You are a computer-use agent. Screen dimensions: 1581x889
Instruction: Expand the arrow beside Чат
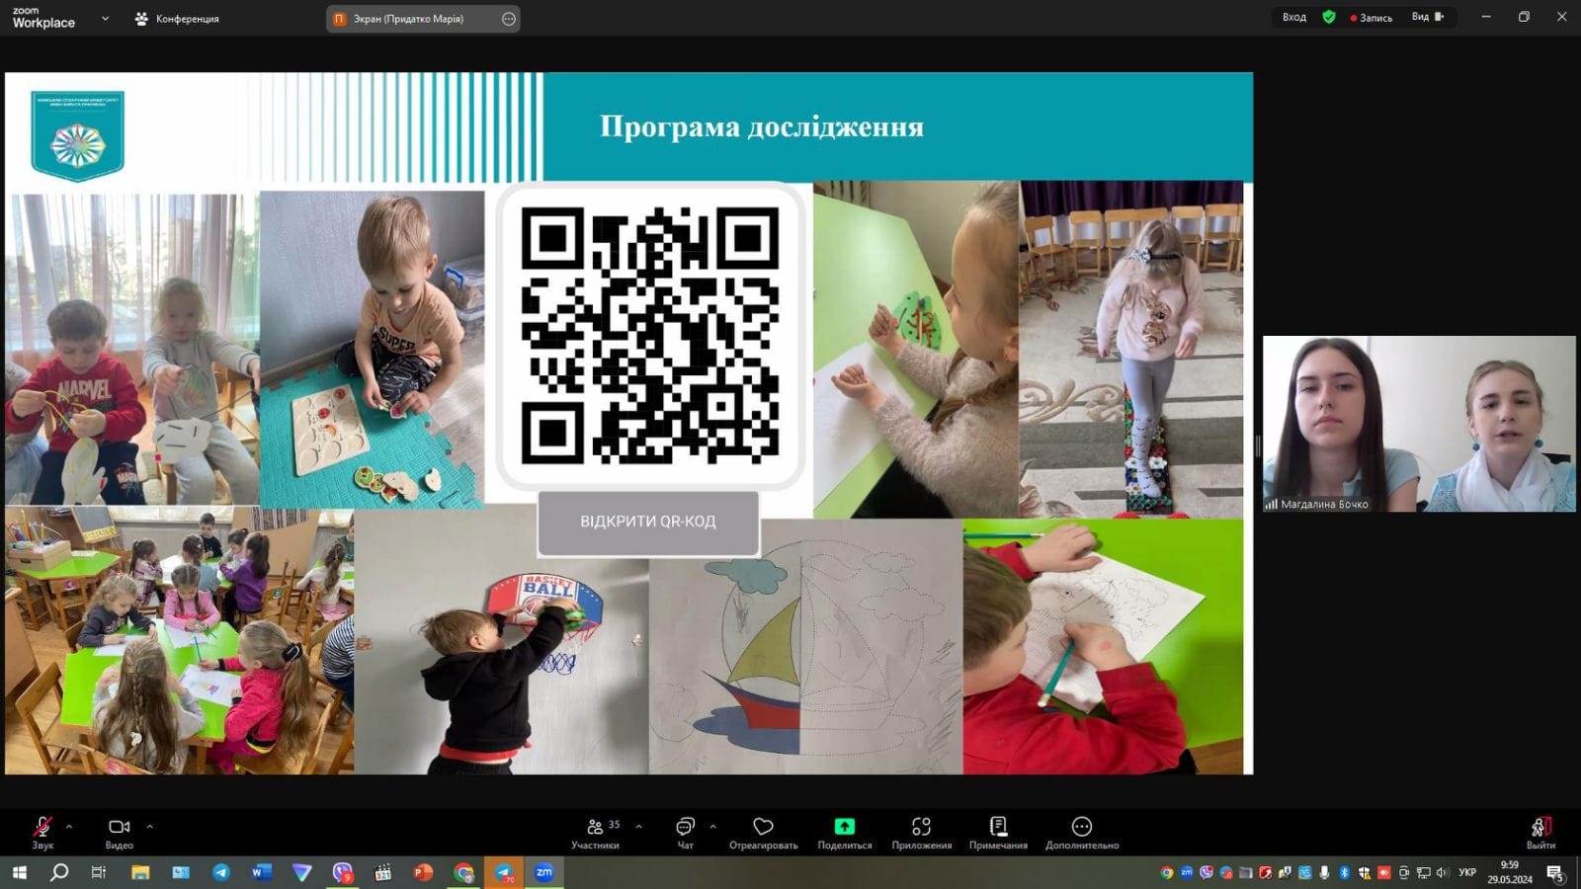pos(712,826)
